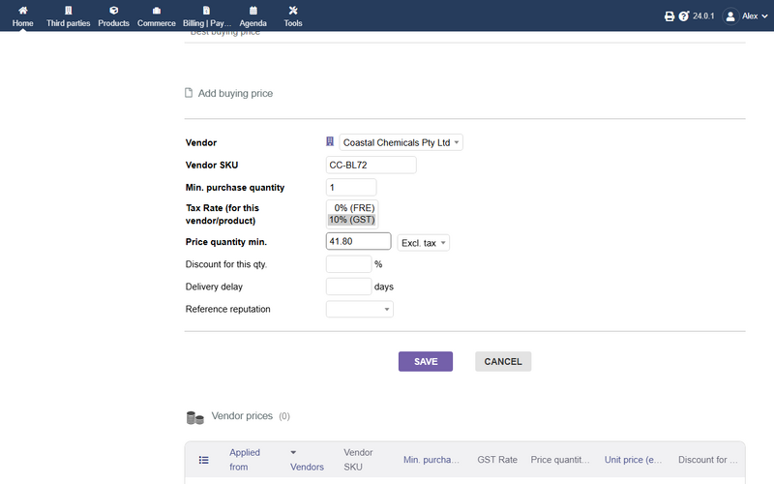Open the Third parties menu label
The height and width of the screenshot is (484, 774).
click(68, 23)
